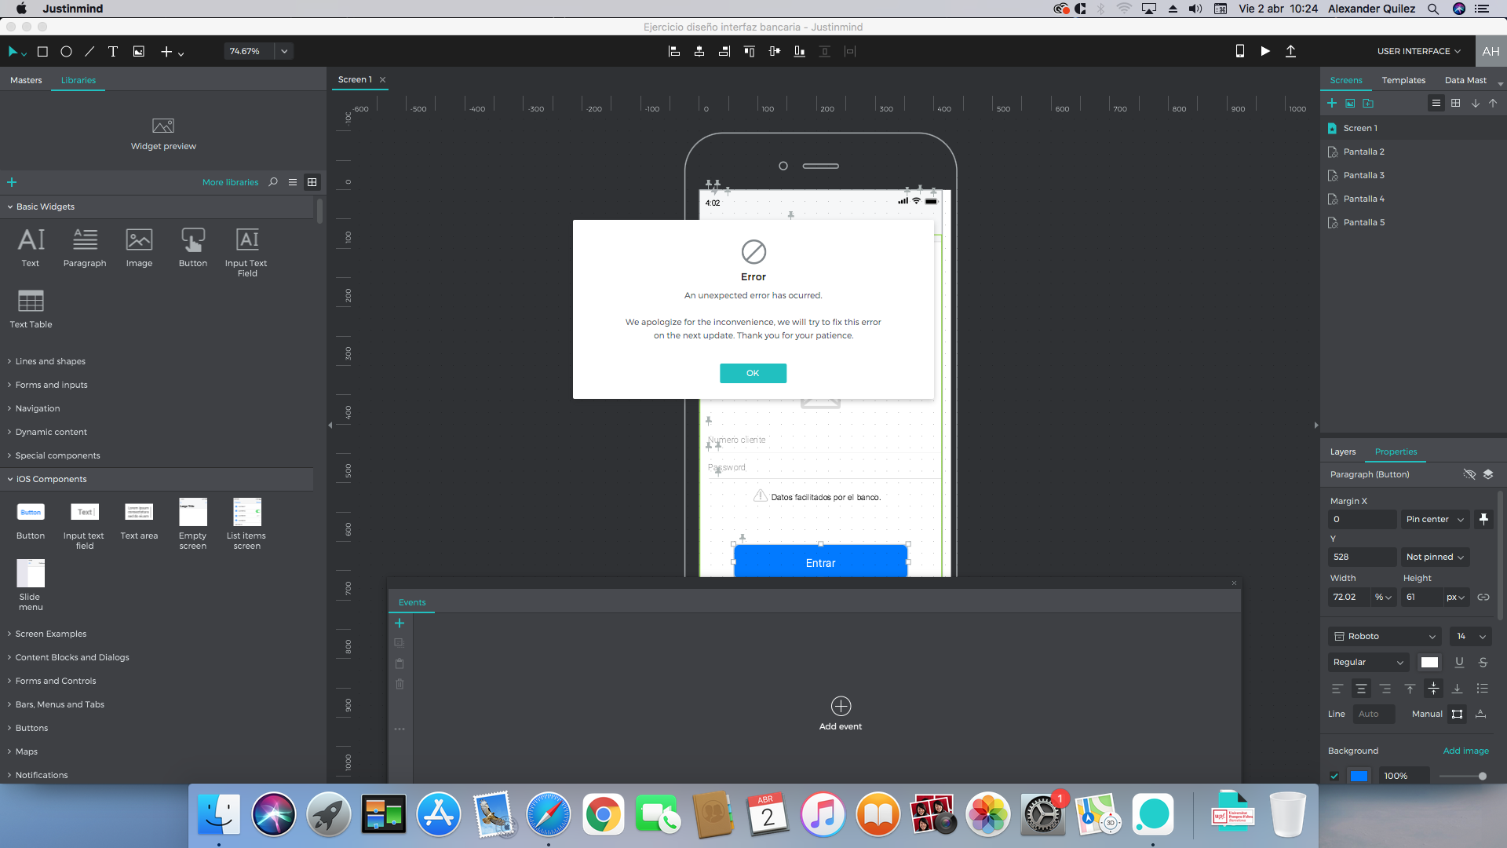
Task: Switch to the Templates tab
Action: point(1403,80)
